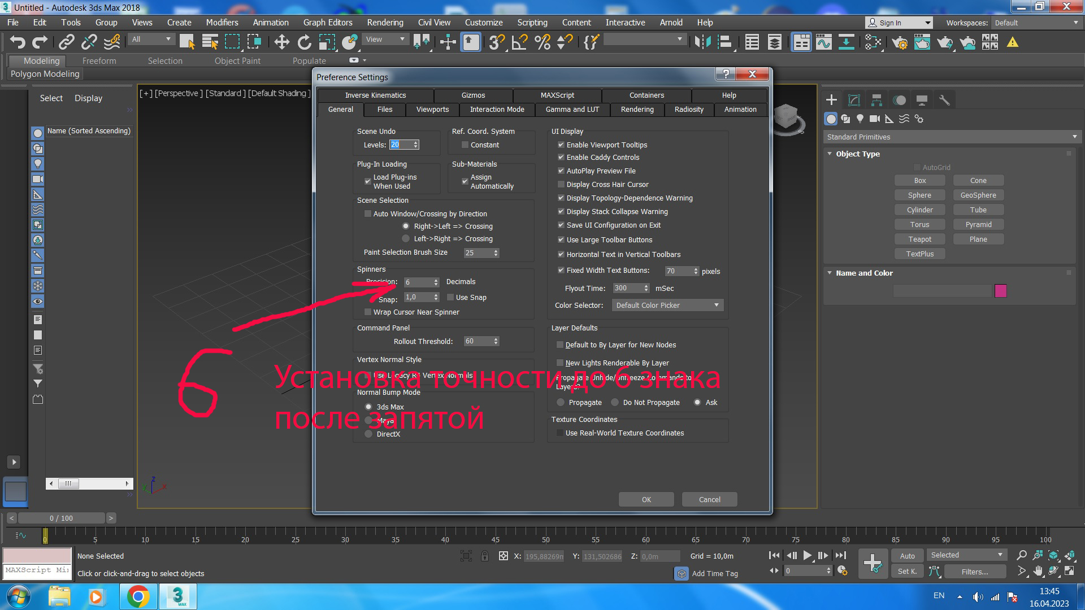Open the View coordinate system dropdown
Viewport: 1085px width, 610px height.
(x=385, y=40)
